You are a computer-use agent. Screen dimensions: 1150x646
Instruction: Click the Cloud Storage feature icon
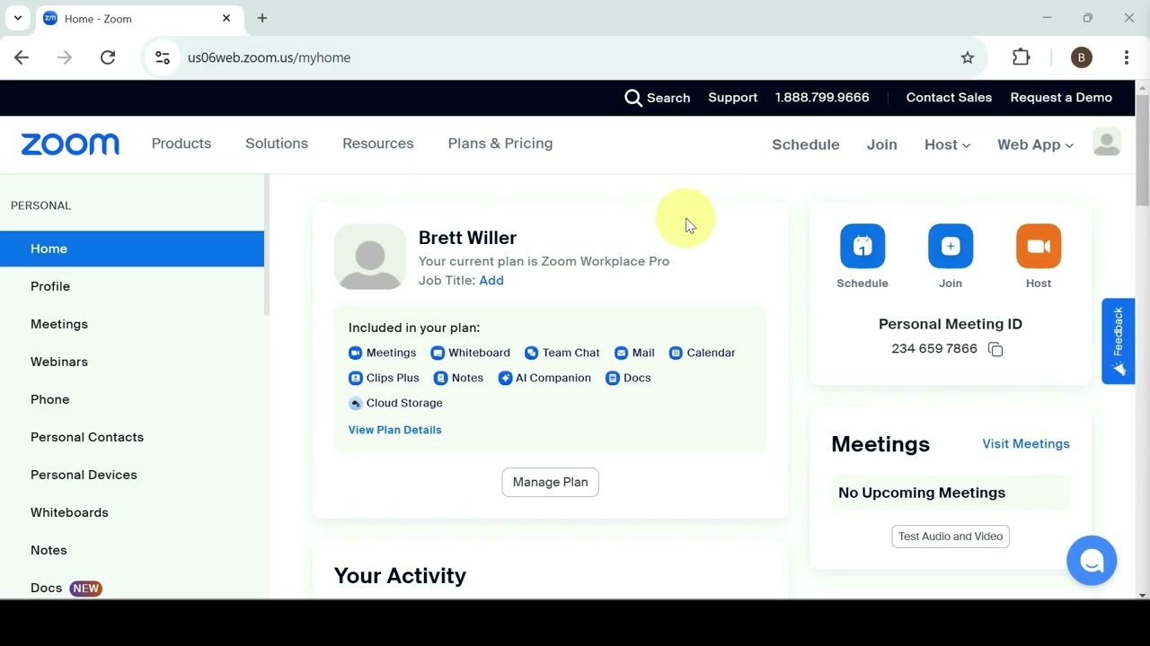[355, 403]
